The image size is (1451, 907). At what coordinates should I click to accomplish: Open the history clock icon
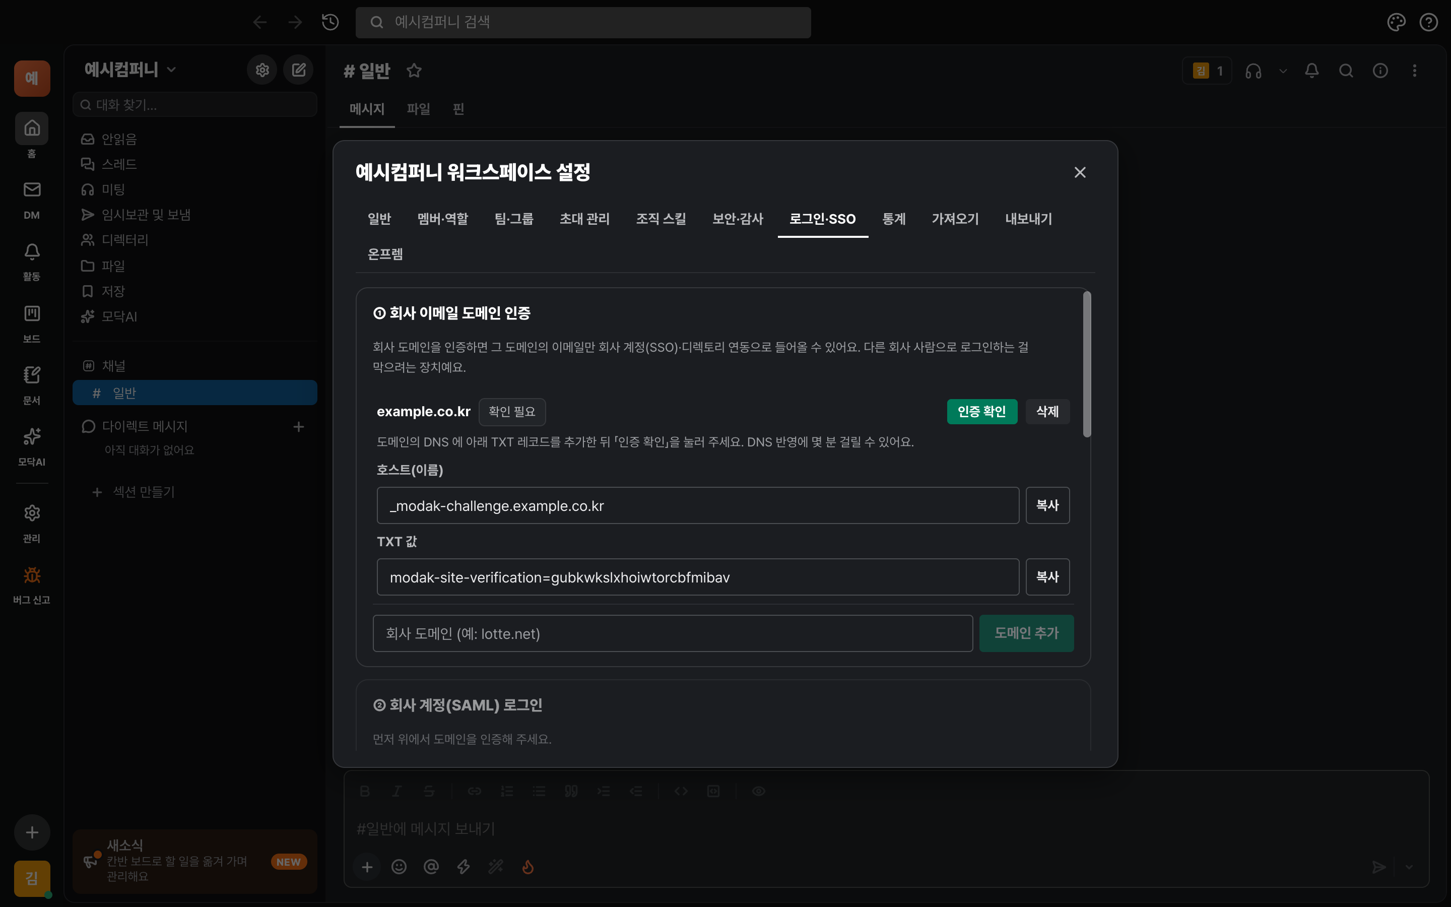(x=331, y=22)
